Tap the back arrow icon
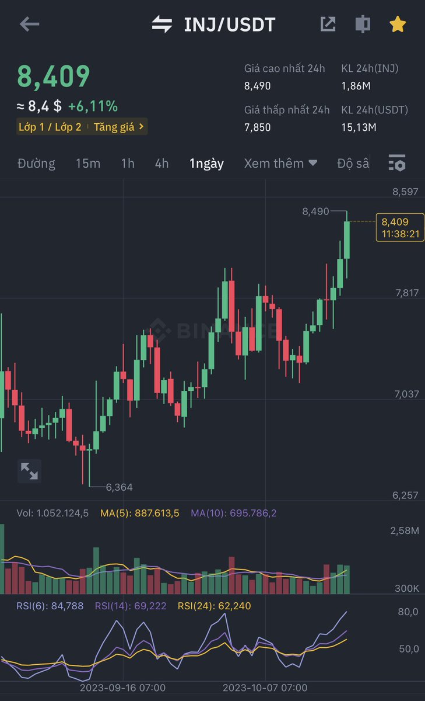Screen dimensions: 425x701 coord(29,24)
